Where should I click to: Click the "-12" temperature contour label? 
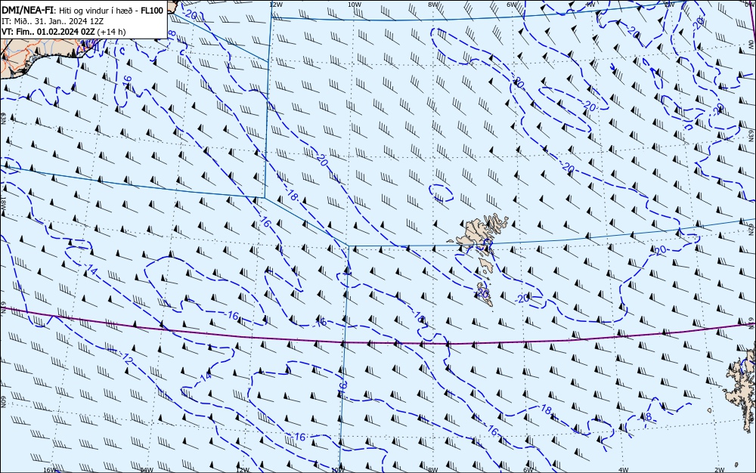125,358
